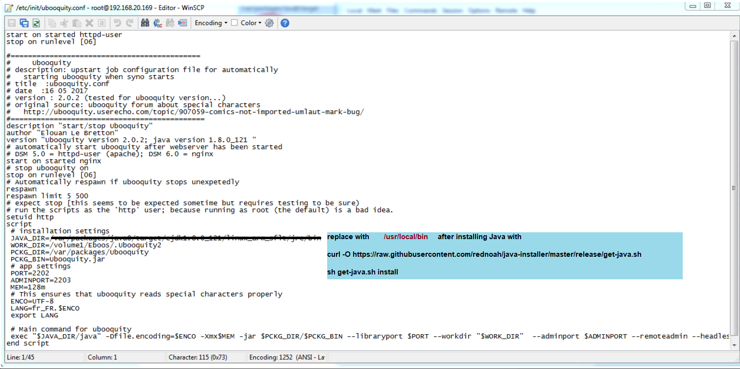Click the 'PCKG_BIN=Ubooquity.jar' line
Viewport: 740px width, 369px height.
click(x=58, y=259)
